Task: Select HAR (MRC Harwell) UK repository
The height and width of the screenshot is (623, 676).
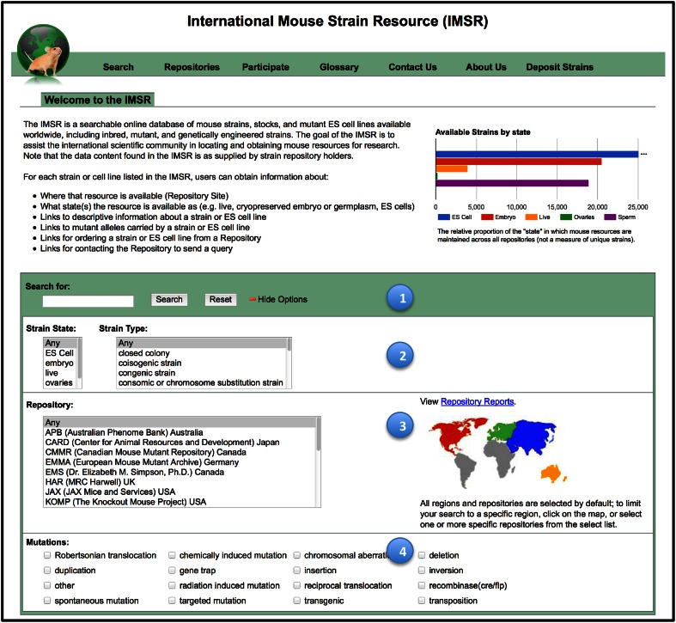Action: [x=180, y=482]
